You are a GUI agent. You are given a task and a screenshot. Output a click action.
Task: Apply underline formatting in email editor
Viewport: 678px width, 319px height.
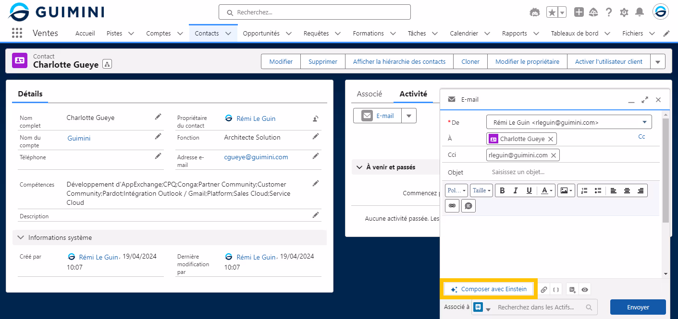tap(529, 190)
